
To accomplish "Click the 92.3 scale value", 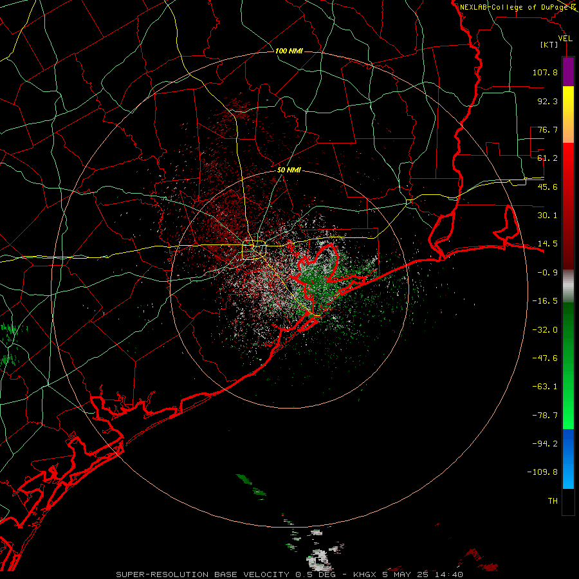I will click(x=547, y=101).
